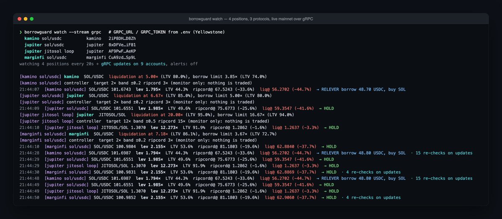Select address 'AF9PwF…AeKP' in position list
Viewport: 502px width, 219px height.
[x=122, y=51]
